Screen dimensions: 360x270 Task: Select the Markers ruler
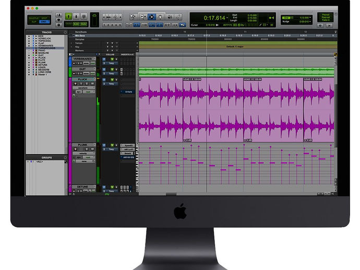click(79, 51)
